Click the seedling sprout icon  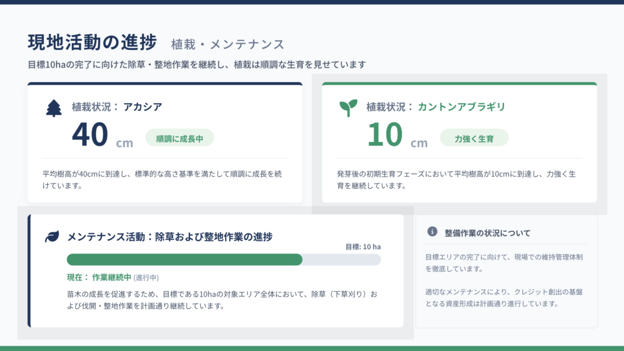tap(348, 108)
